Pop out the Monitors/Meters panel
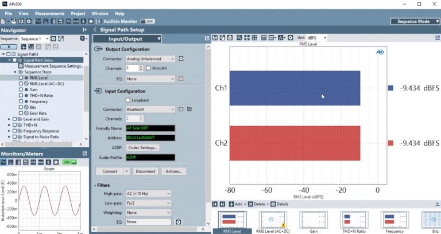Image resolution: width=441 pixels, height=234 pixels. click(85, 154)
